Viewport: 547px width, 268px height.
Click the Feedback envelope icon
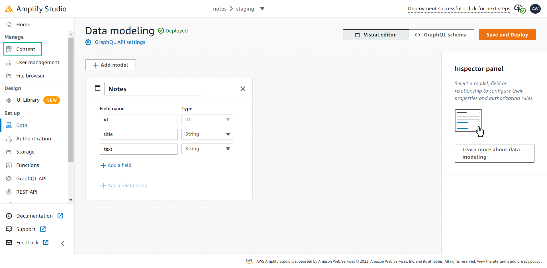pos(9,243)
